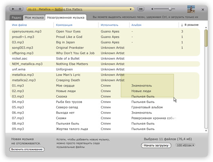
Task: Sort by Исполнитель column header
Action: click(109, 25)
